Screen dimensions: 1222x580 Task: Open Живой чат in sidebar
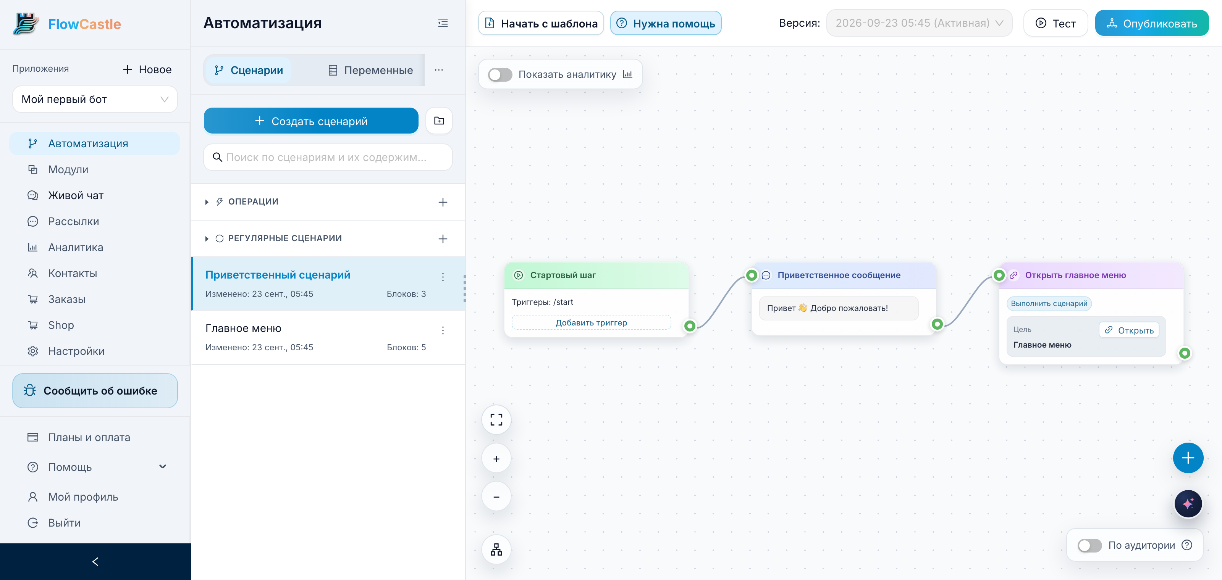[76, 195]
